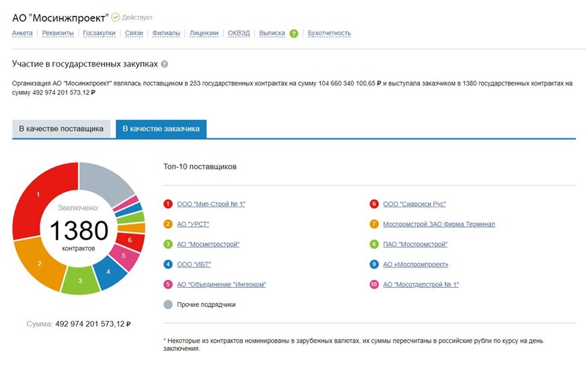Open supplier АО "Объединение "Ингеоком"
Image resolution: width=586 pixels, height=367 pixels.
coord(221,284)
